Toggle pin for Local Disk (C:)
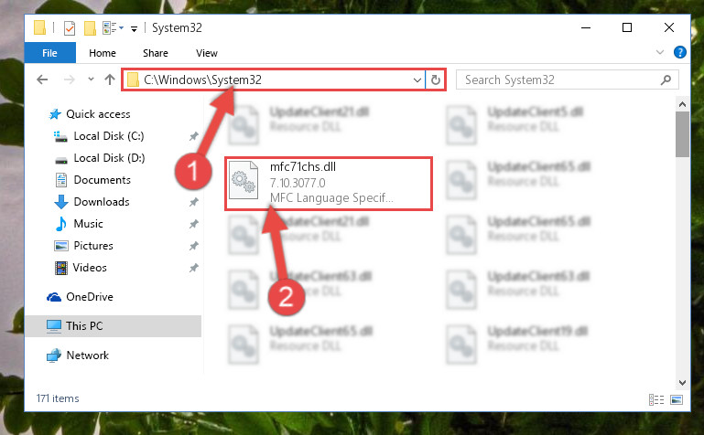The height and width of the screenshot is (435, 704). pos(193,136)
